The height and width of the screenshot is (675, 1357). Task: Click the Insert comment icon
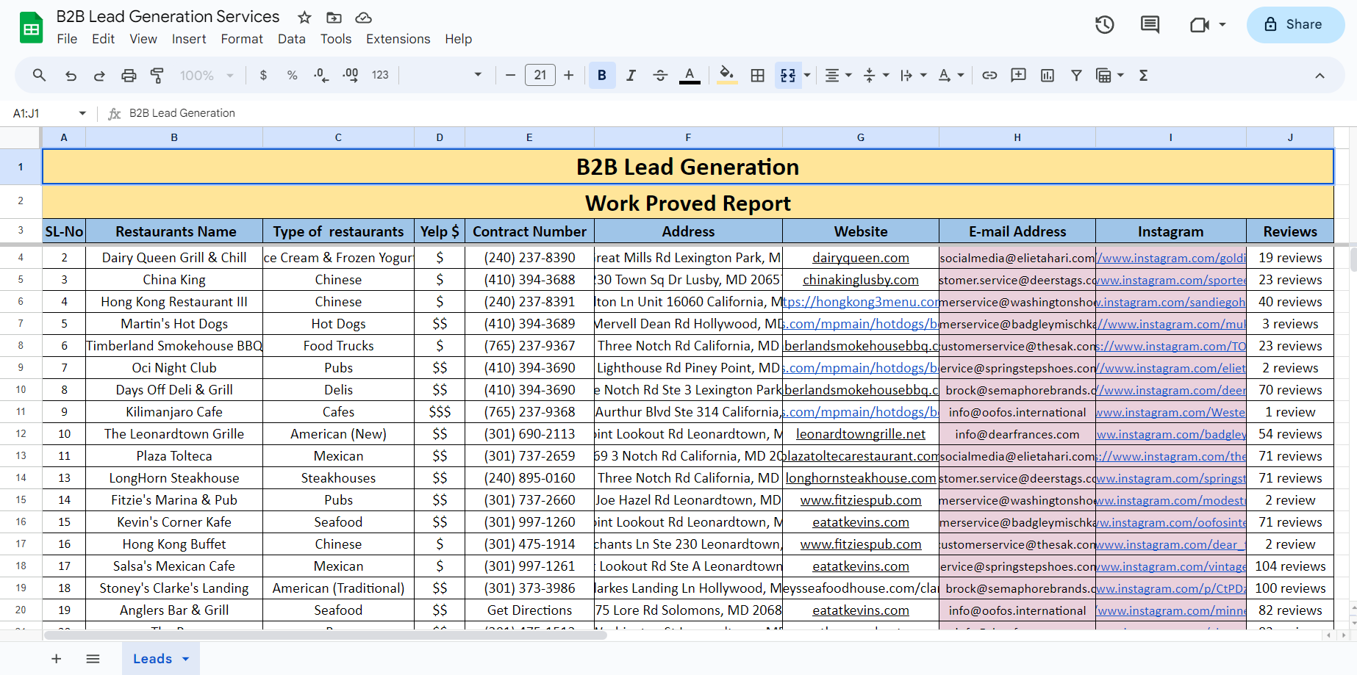(x=1018, y=75)
